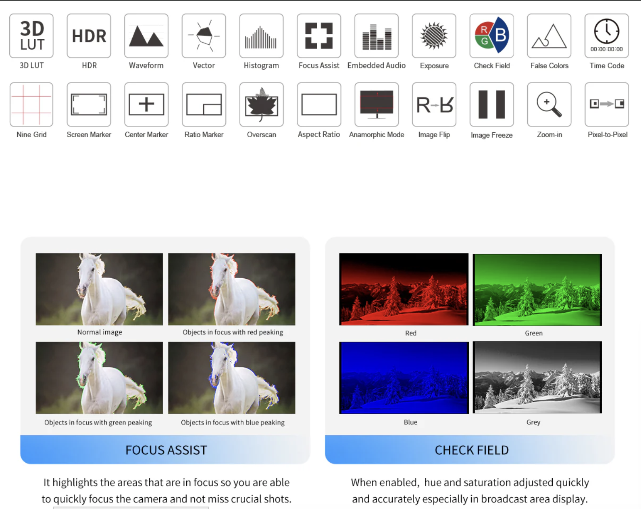Click the CHECK FIELD banner heading
This screenshot has height=509, width=641.
coord(471,450)
